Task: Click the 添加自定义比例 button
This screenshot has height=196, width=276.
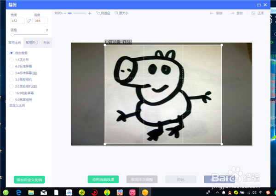Action: coord(29,180)
